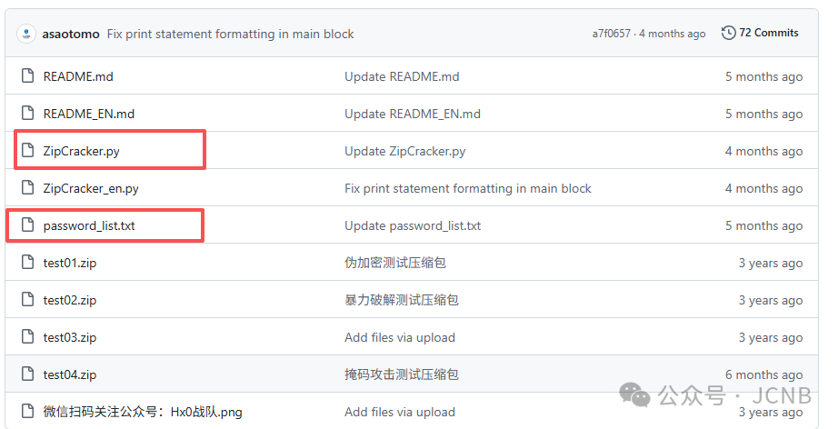Open the ZipCracker_en.py file
The height and width of the screenshot is (429, 838).
point(91,188)
